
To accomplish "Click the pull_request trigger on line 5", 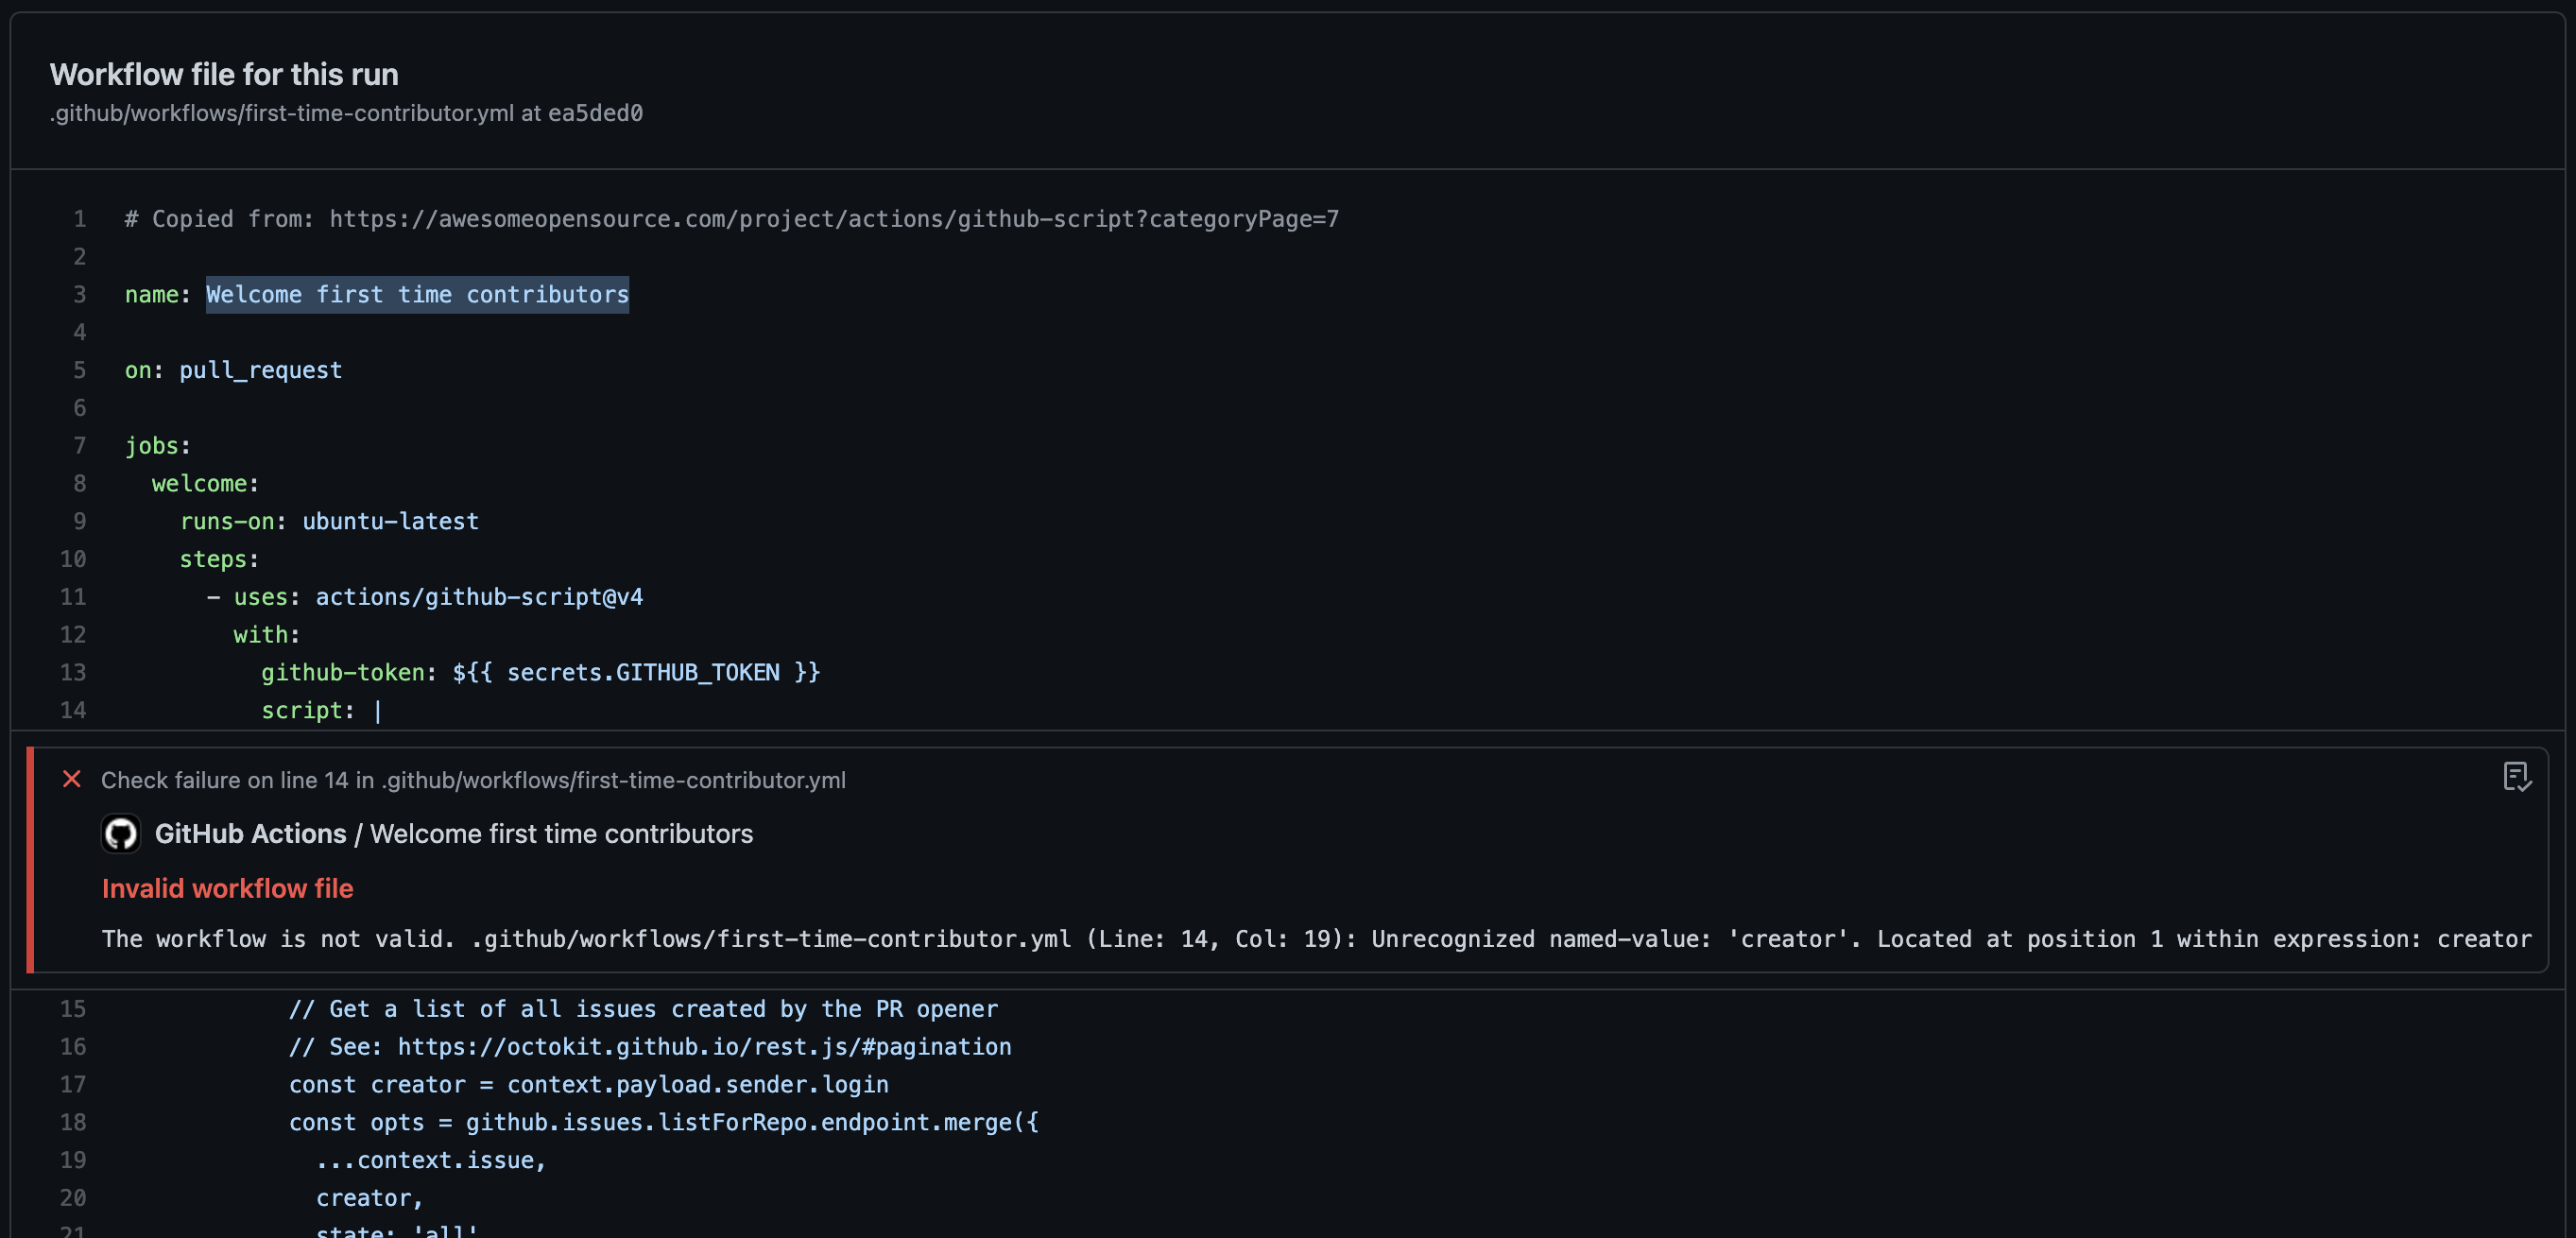I will point(260,370).
